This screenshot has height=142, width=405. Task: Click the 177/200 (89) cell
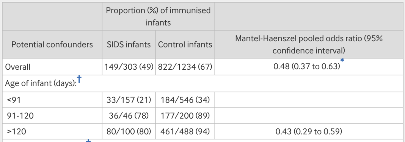tap(185, 116)
